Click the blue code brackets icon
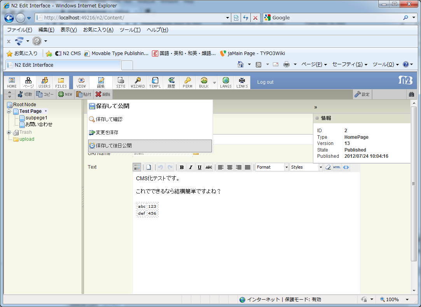This screenshot has height=307, width=421. 346,167
